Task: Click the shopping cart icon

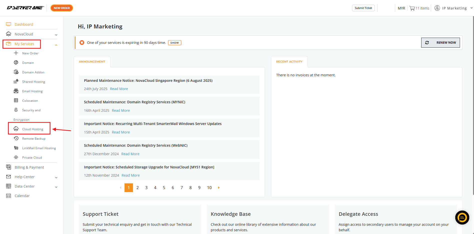Action: (412, 8)
